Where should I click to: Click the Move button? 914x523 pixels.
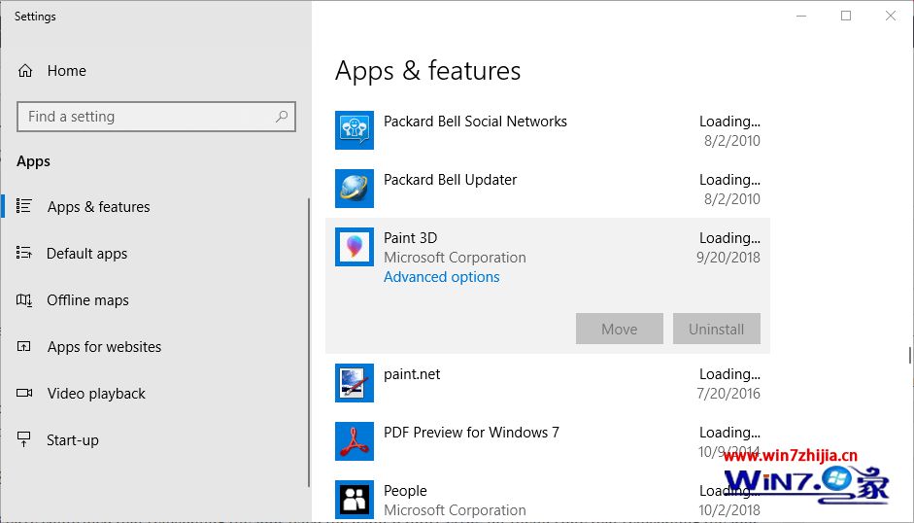[x=619, y=329]
